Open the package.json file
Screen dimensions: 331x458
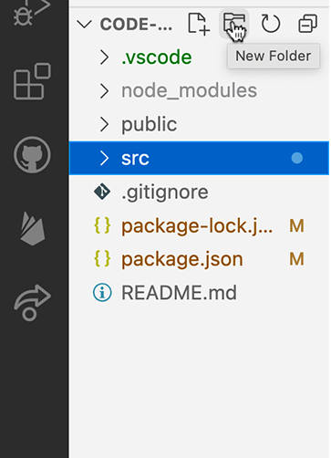[182, 259]
